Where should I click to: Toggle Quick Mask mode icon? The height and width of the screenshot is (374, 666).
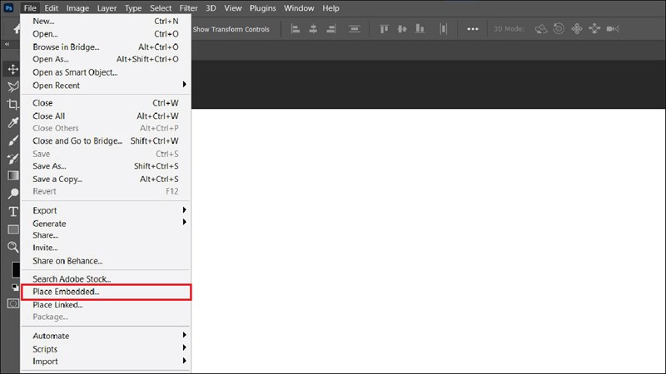[12, 303]
